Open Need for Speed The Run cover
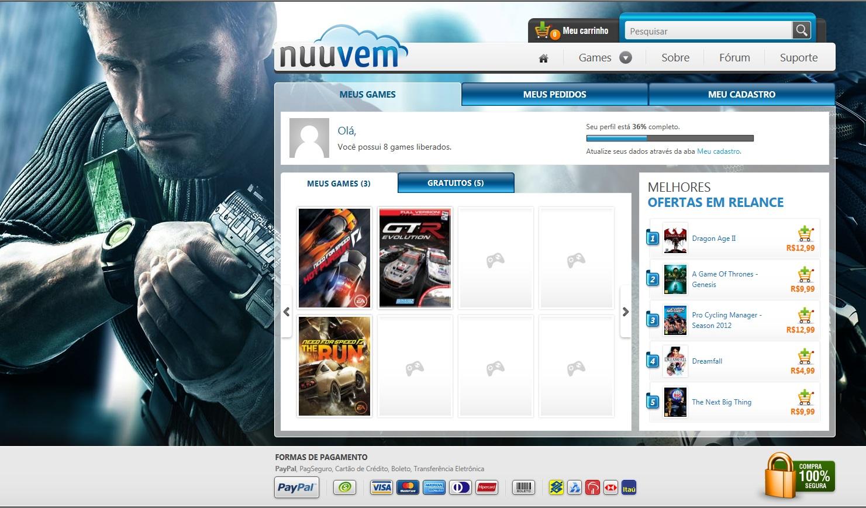This screenshot has width=866, height=508. (x=334, y=366)
